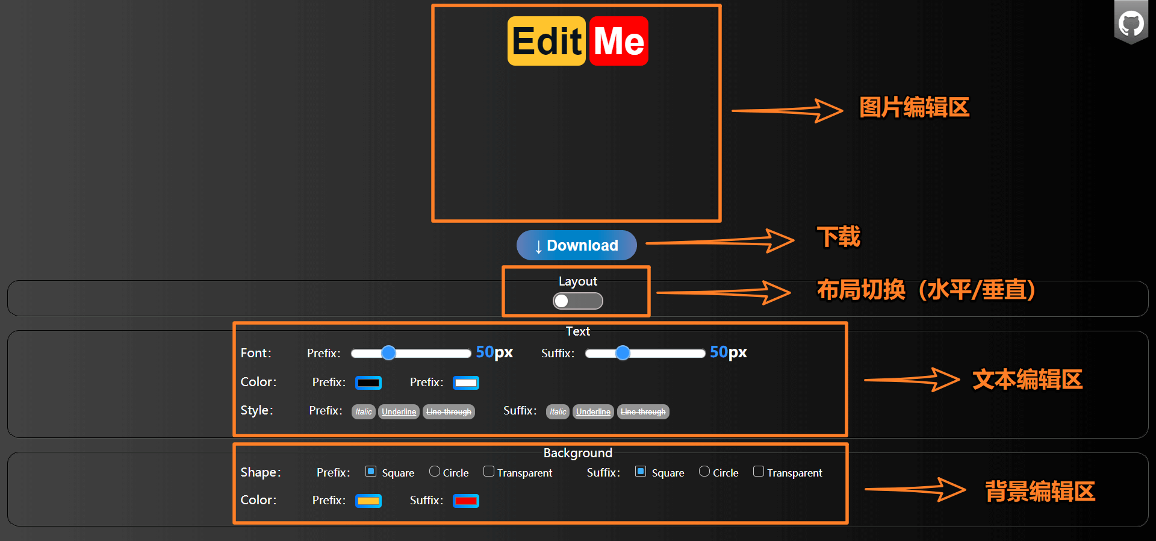Check Transparent for Suffix background
Screen dimensions: 1156x541
[759, 472]
